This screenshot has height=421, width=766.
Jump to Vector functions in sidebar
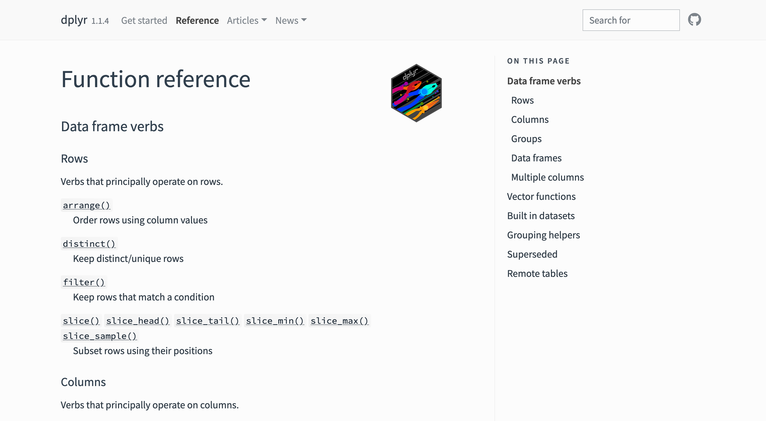pos(541,196)
